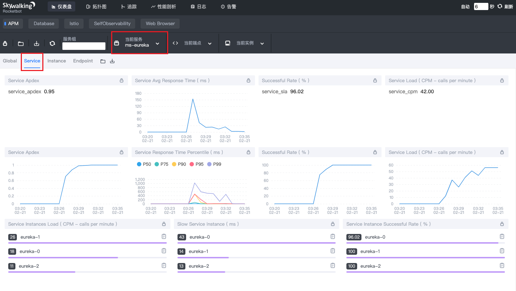Click clipboard icon for eureka-1 in Service Instances Load

click(x=164, y=236)
